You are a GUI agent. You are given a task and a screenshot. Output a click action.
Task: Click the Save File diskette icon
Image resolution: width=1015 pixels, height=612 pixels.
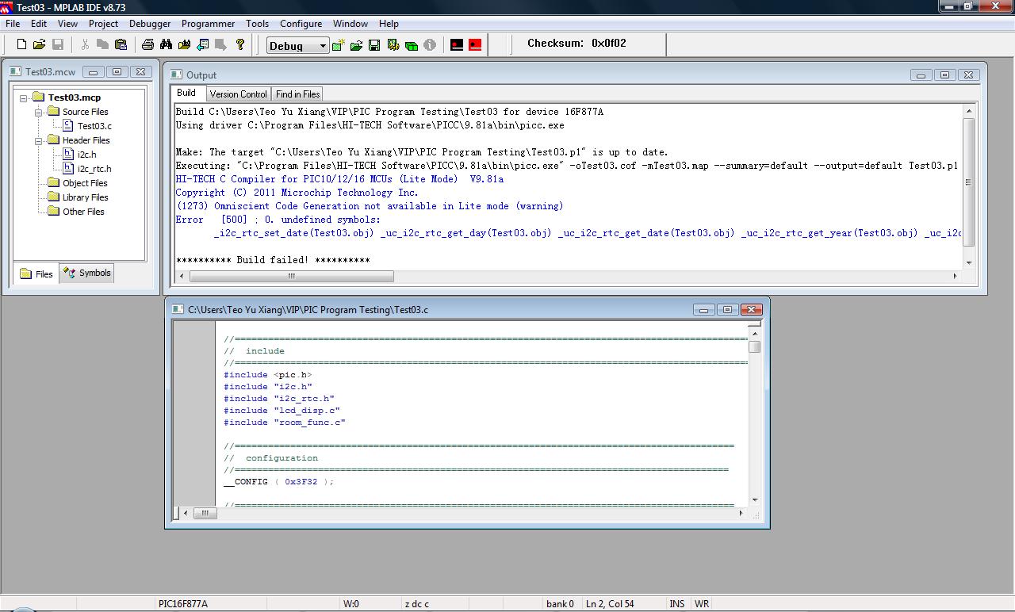pyautogui.click(x=58, y=45)
